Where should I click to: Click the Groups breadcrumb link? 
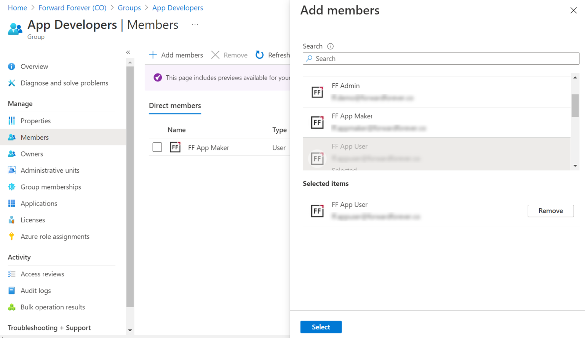[129, 8]
